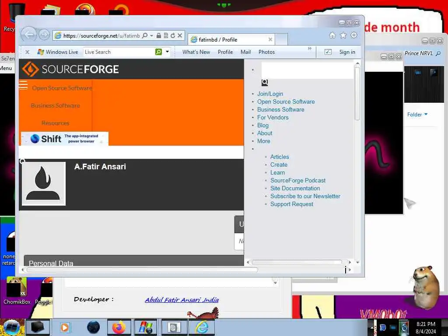Open the Support Request link
The width and height of the screenshot is (448, 336).
292,204
